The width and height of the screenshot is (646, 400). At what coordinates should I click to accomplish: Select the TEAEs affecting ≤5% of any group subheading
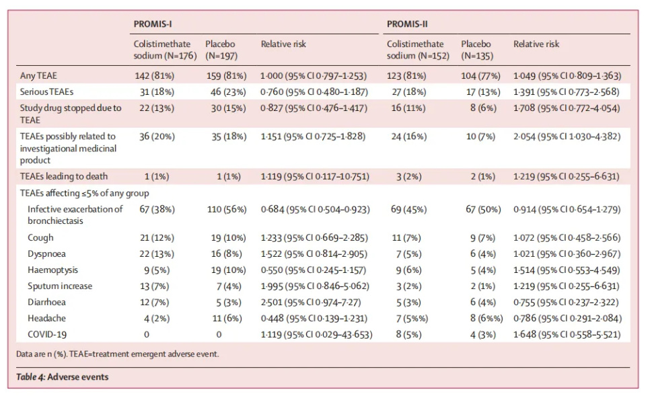coord(83,194)
